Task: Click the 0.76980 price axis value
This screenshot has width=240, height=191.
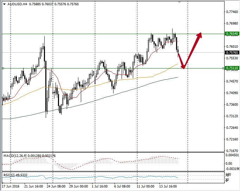Action: point(232,24)
